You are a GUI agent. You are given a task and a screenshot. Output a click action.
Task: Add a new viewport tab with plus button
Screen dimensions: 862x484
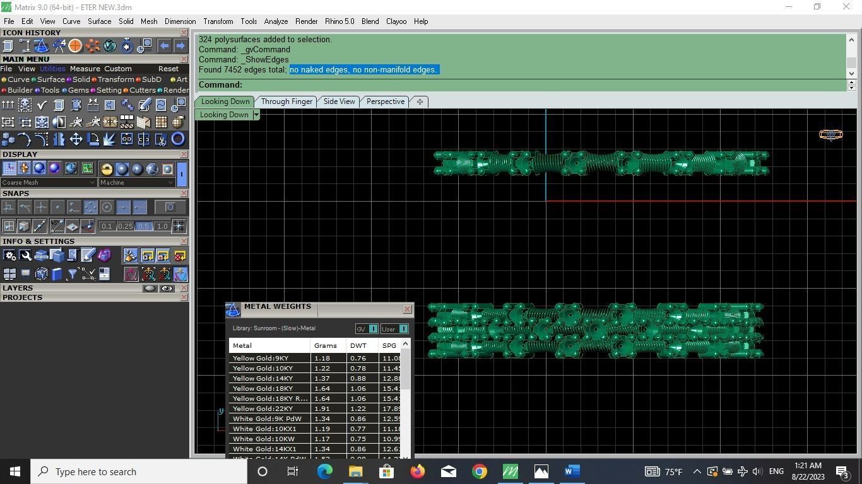click(x=420, y=101)
